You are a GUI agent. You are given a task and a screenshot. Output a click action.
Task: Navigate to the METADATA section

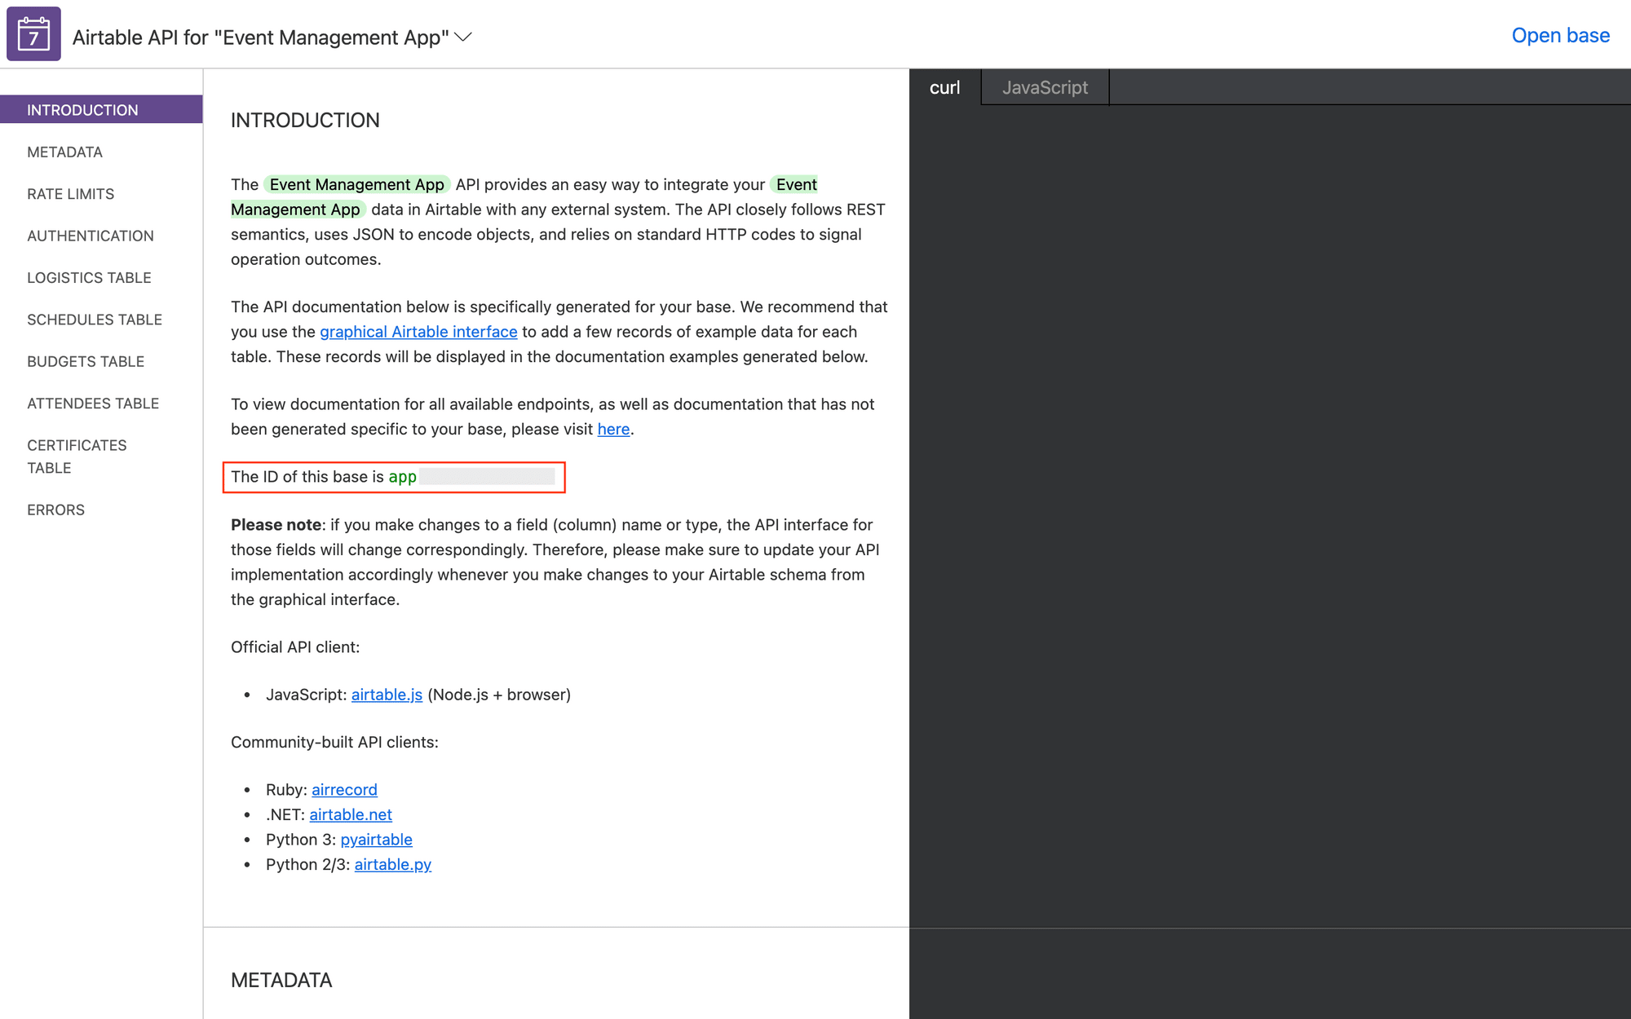[64, 152]
